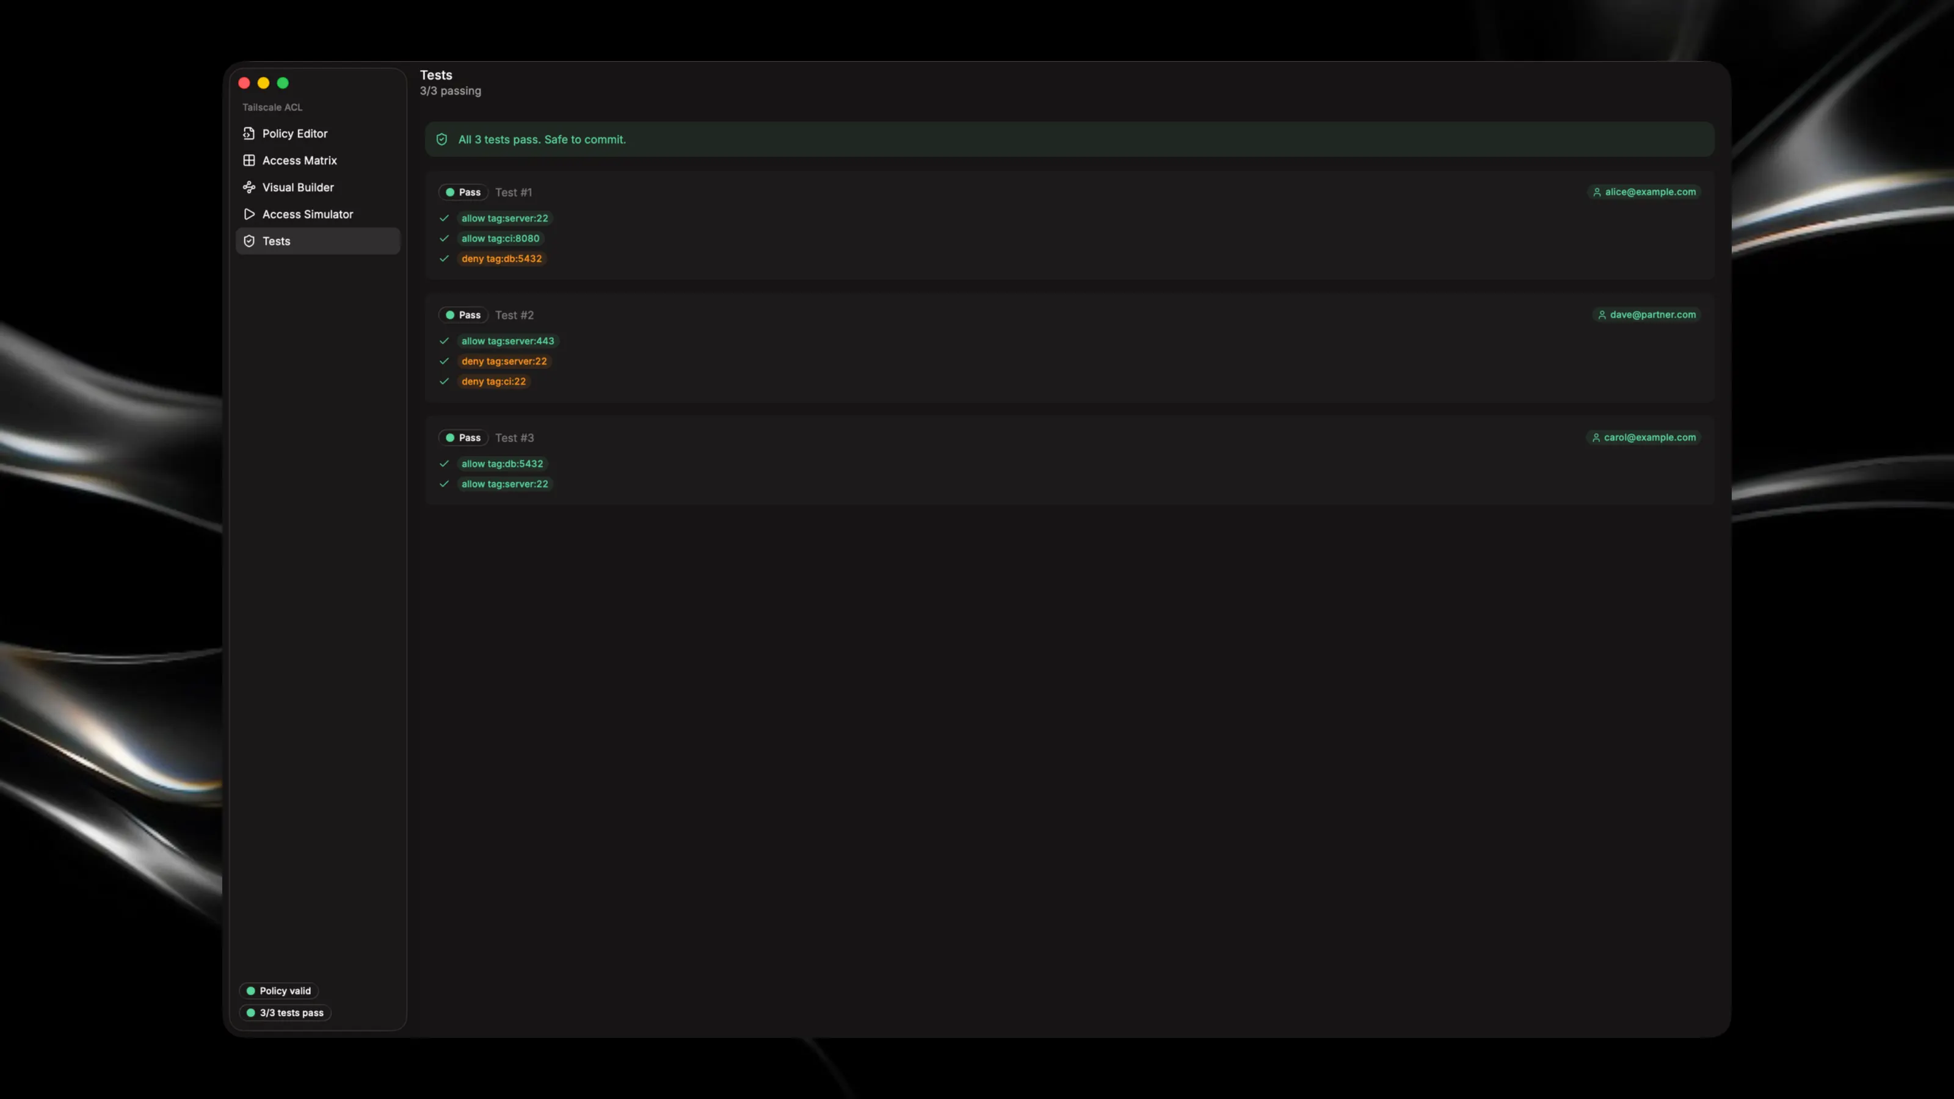Select the Pass badge of Test #2
This screenshot has width=1954, height=1099.
tap(463, 315)
